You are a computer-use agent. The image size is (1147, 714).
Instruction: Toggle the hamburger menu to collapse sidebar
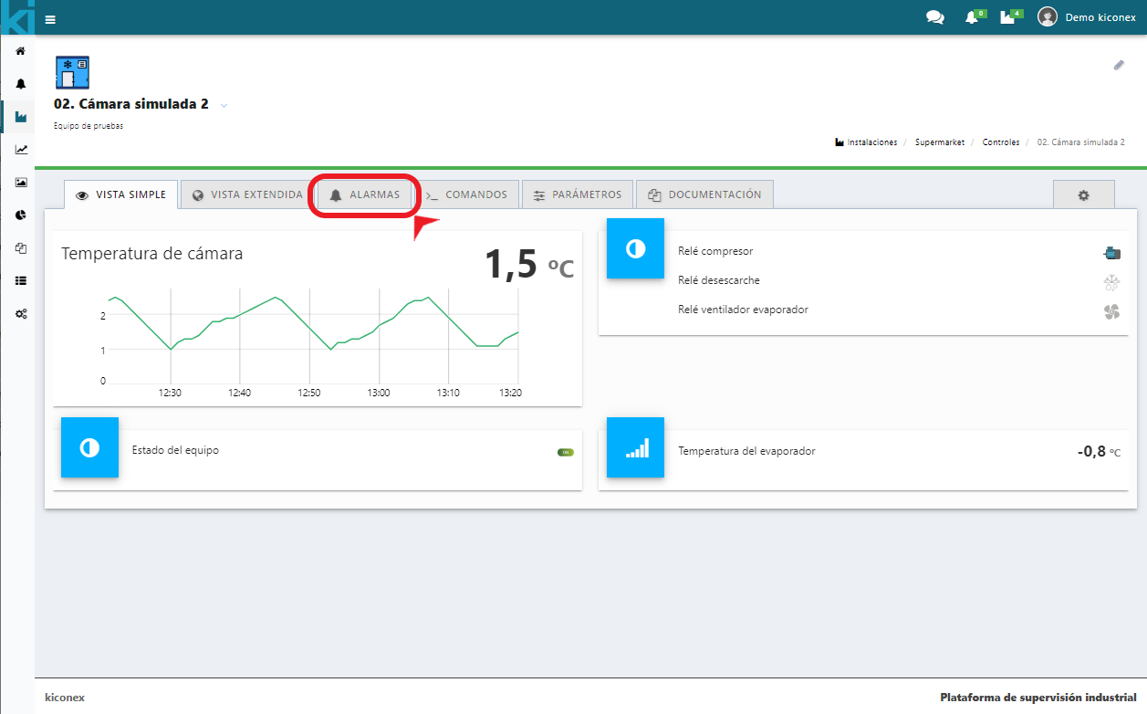50,19
